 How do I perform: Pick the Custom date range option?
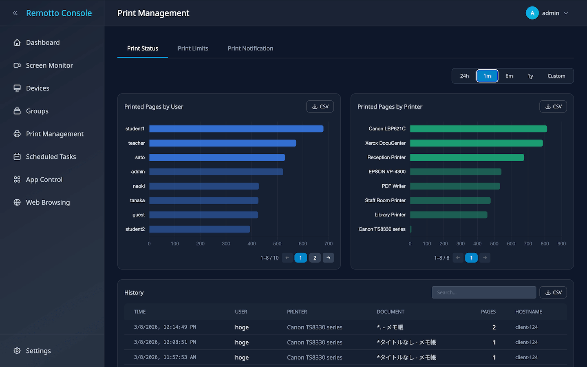coord(556,76)
